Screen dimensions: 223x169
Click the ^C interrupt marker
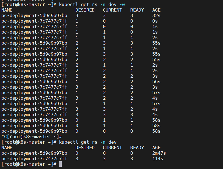[4, 137]
